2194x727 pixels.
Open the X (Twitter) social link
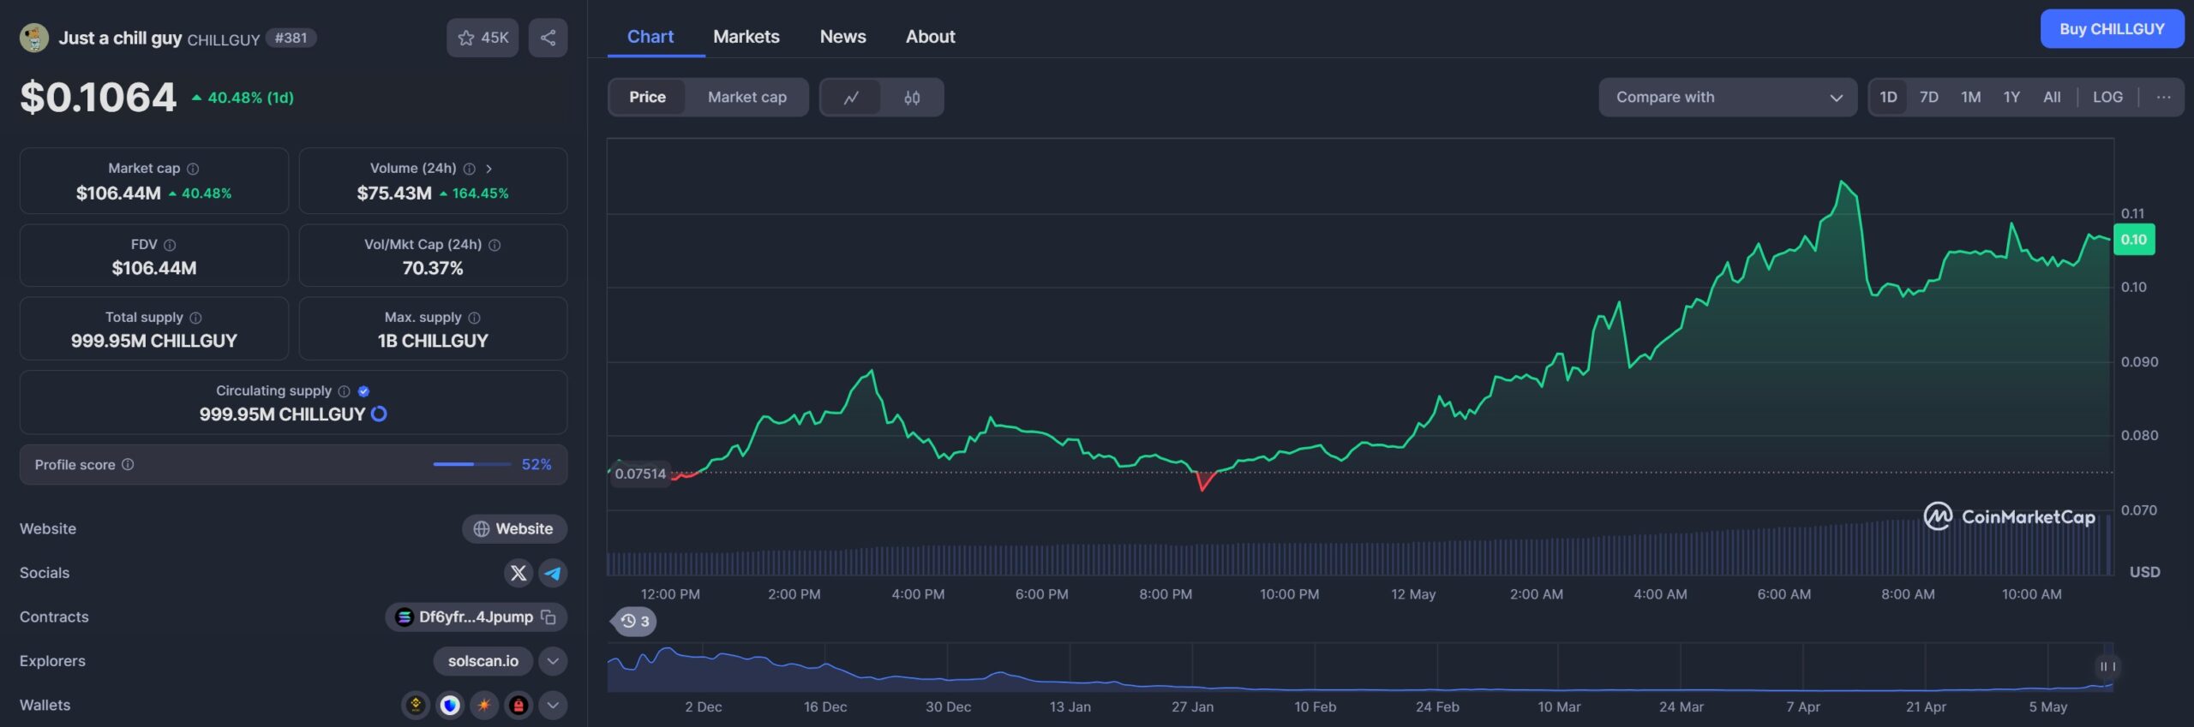(x=519, y=573)
